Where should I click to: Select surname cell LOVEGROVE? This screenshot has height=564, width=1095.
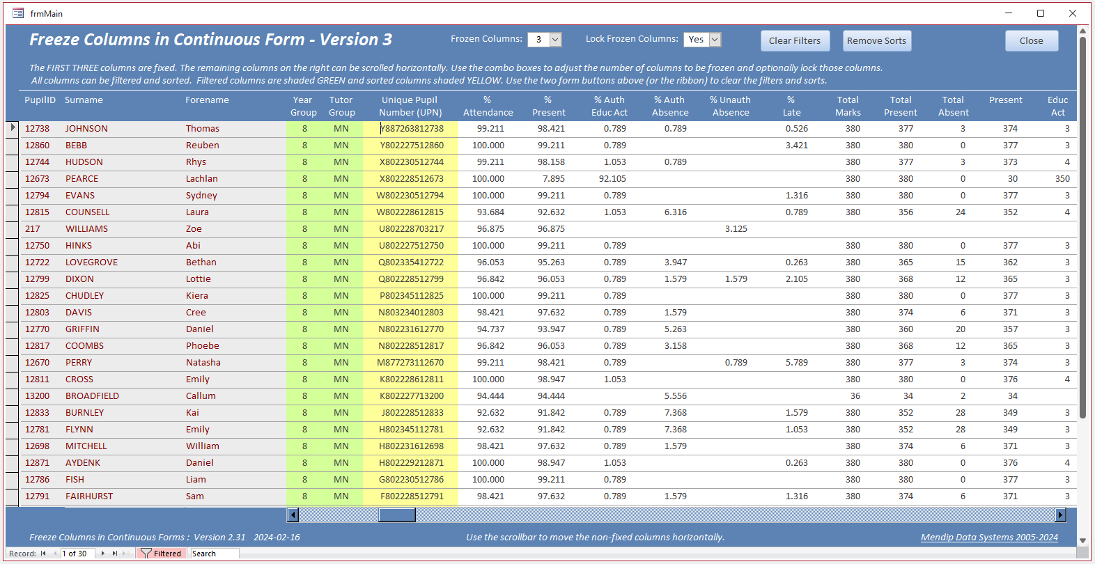[91, 263]
